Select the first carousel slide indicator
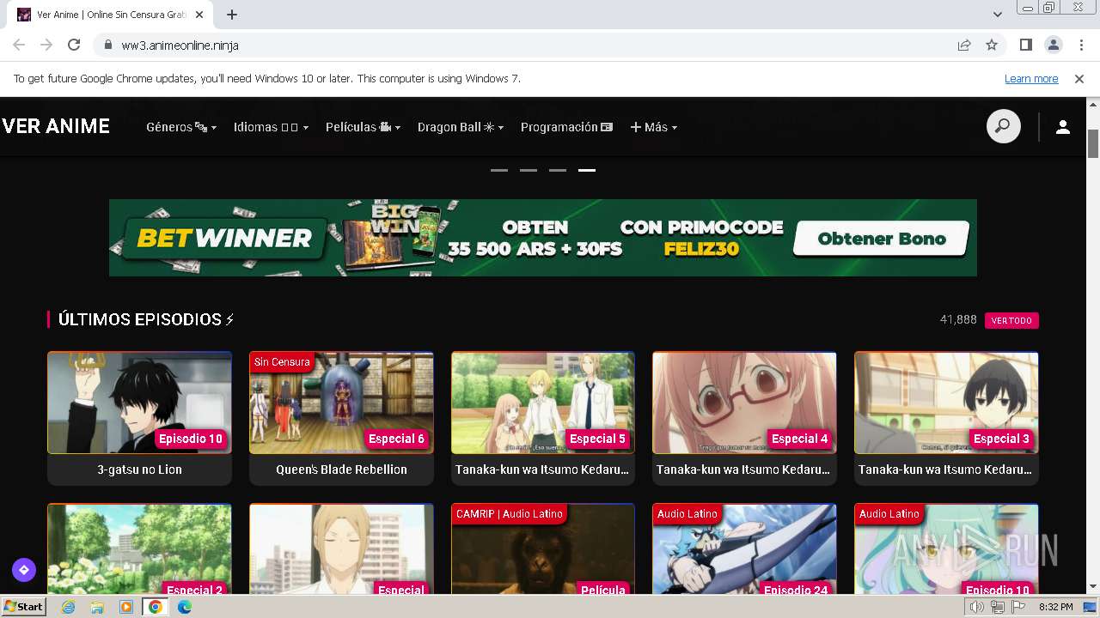1100x618 pixels. click(499, 170)
